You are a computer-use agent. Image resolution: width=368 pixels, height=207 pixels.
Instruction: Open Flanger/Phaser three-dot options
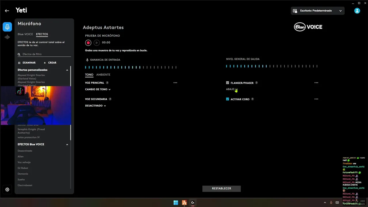tap(316, 83)
